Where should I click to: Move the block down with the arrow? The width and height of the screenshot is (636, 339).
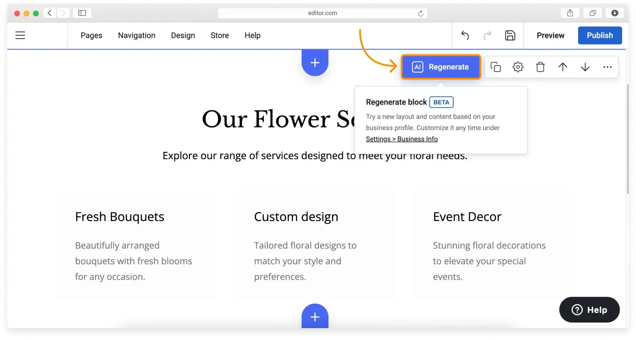pyautogui.click(x=585, y=67)
